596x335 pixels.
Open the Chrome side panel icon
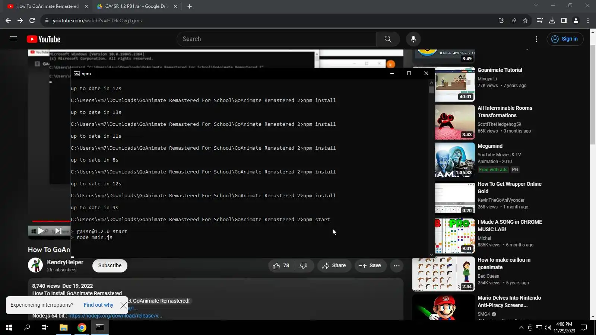click(564, 20)
